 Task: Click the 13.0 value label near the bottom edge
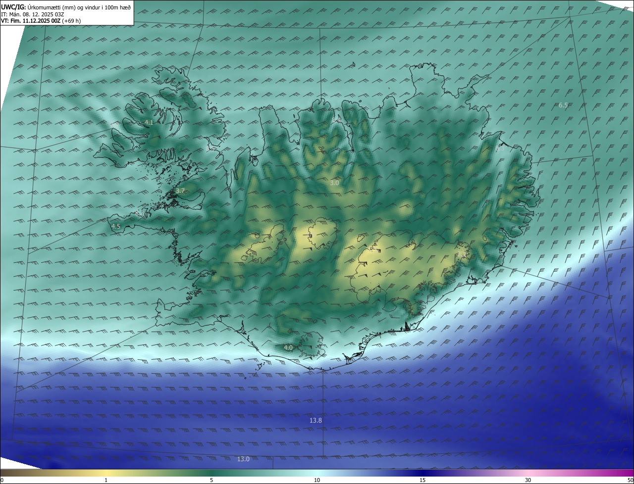243,459
